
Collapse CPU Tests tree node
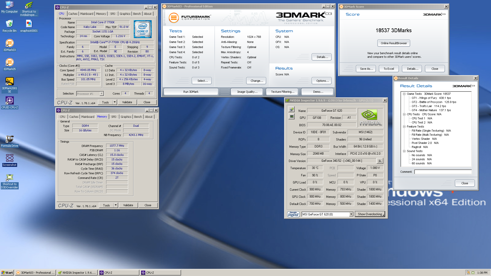click(404, 114)
